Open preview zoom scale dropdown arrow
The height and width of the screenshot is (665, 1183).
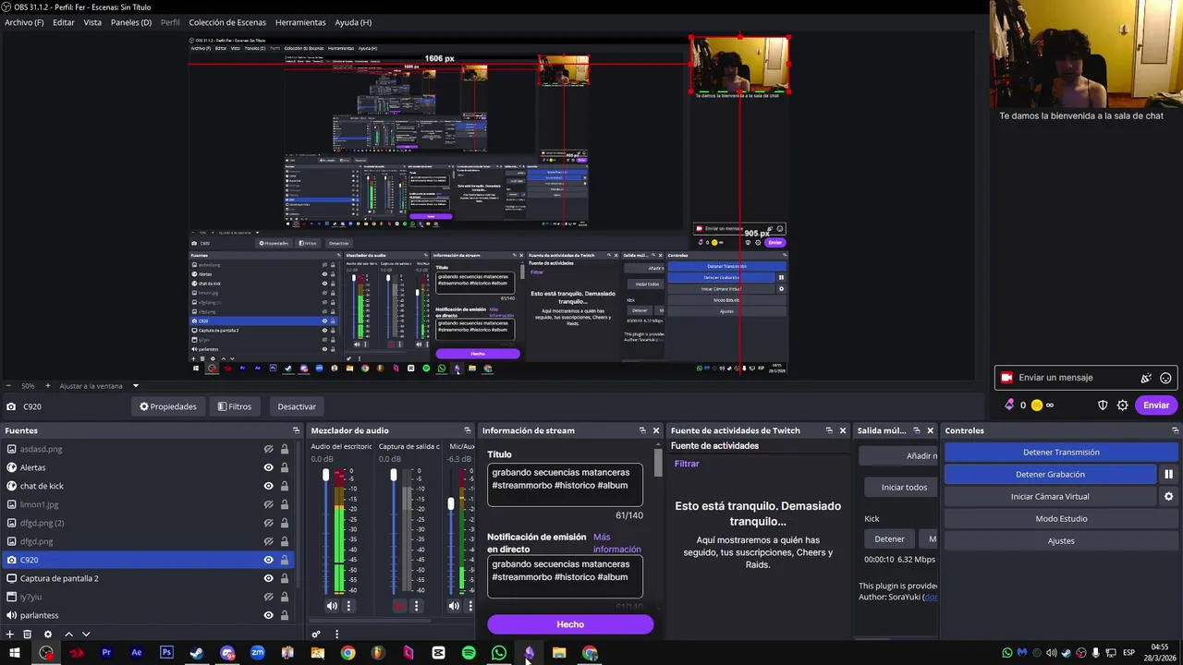(135, 386)
